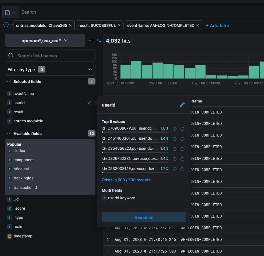The height and width of the screenshot is (256, 264).
Task: Remove the eventName AM-LOGIN-COMPLETED filter
Action: click(x=198, y=25)
